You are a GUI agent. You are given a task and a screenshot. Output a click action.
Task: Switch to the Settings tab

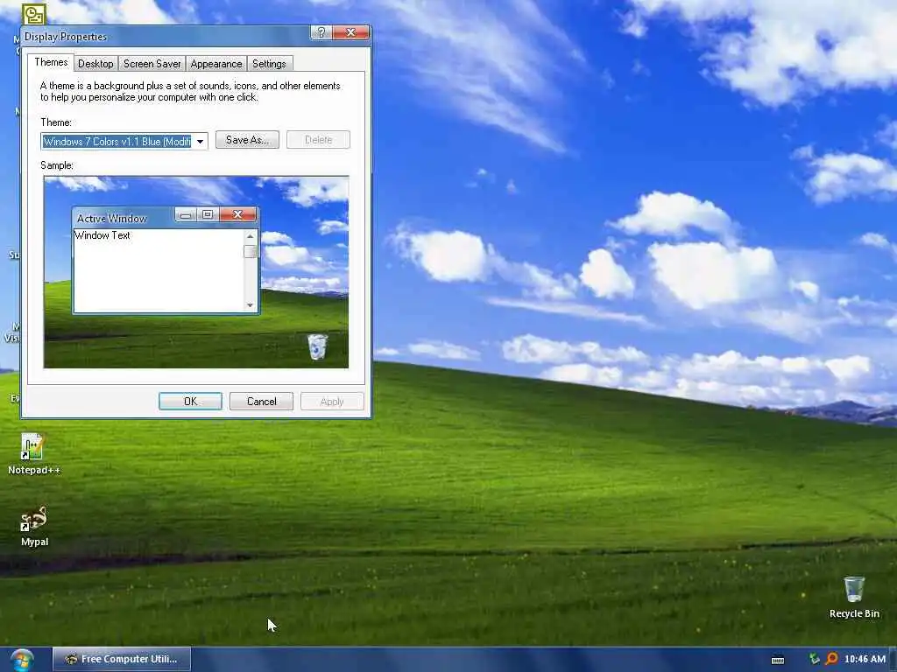pyautogui.click(x=269, y=63)
